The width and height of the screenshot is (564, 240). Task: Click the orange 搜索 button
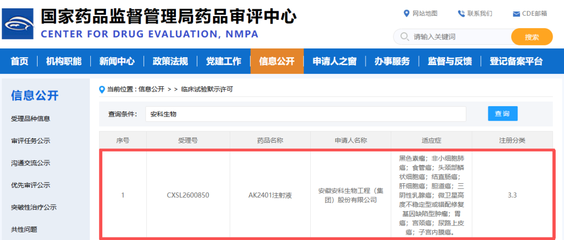532,36
